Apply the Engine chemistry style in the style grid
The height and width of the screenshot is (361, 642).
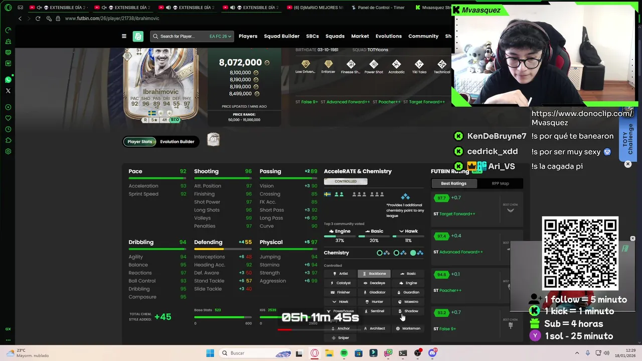tap(408, 283)
